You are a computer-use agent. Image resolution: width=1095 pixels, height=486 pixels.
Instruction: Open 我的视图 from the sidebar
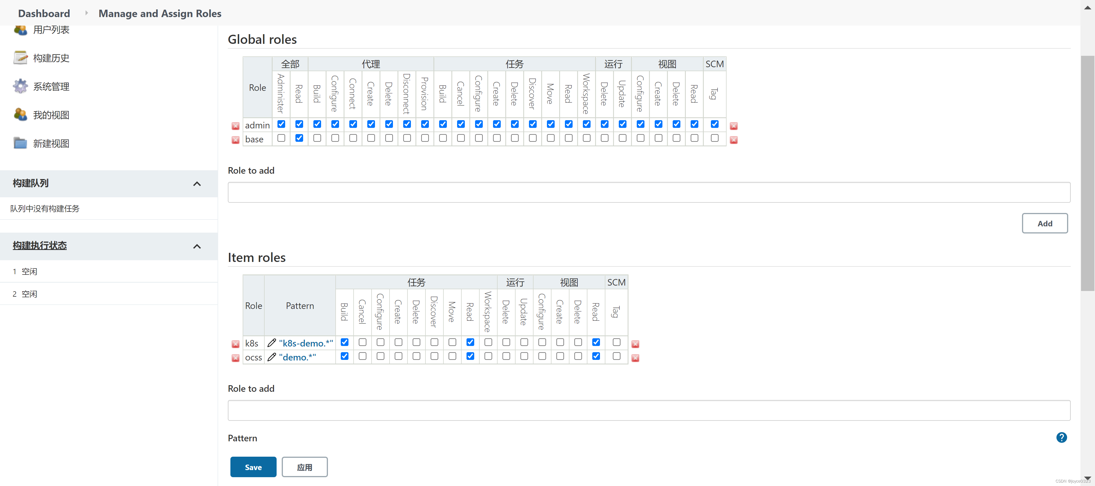click(51, 115)
